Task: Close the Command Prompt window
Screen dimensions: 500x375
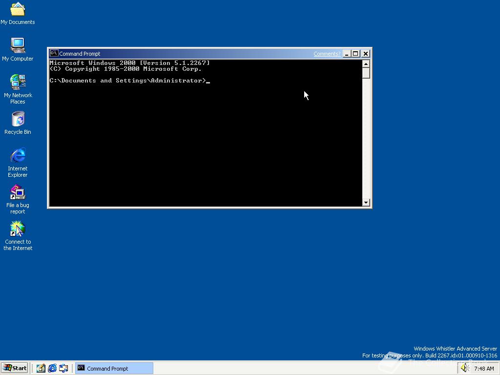Action: (366, 54)
